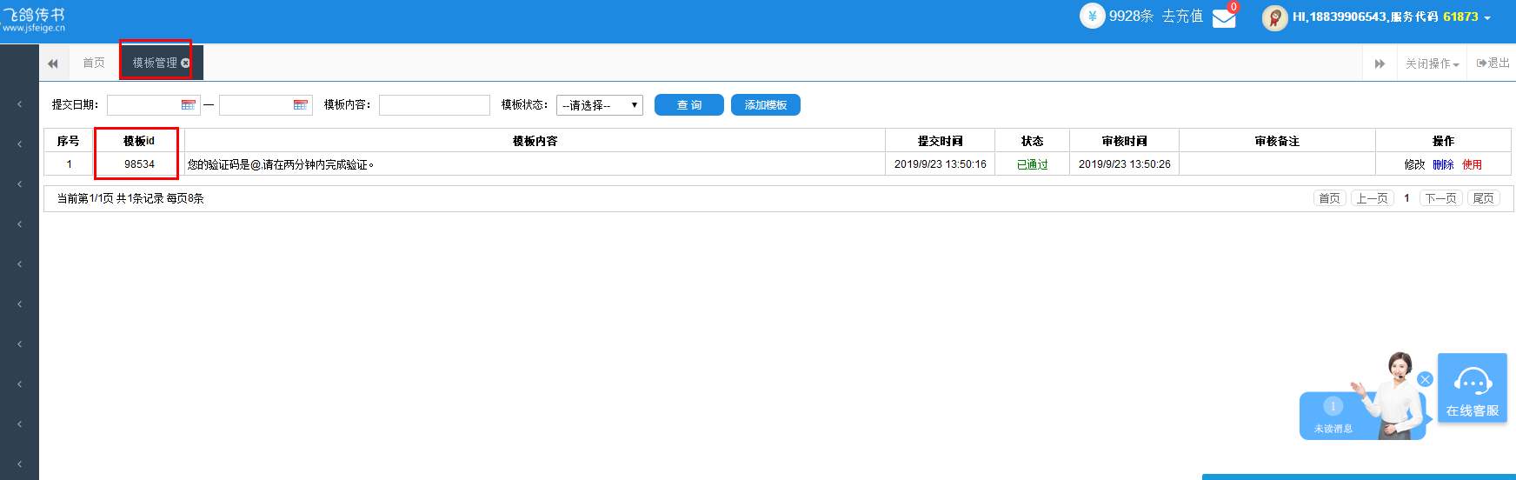
Task: Expand the fifth sidebar menu chevron
Action: [x=19, y=264]
